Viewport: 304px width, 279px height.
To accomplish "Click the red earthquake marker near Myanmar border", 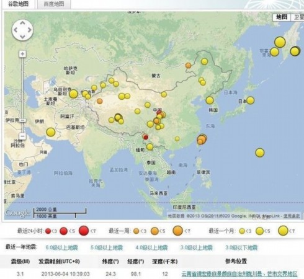I will tap(146, 137).
